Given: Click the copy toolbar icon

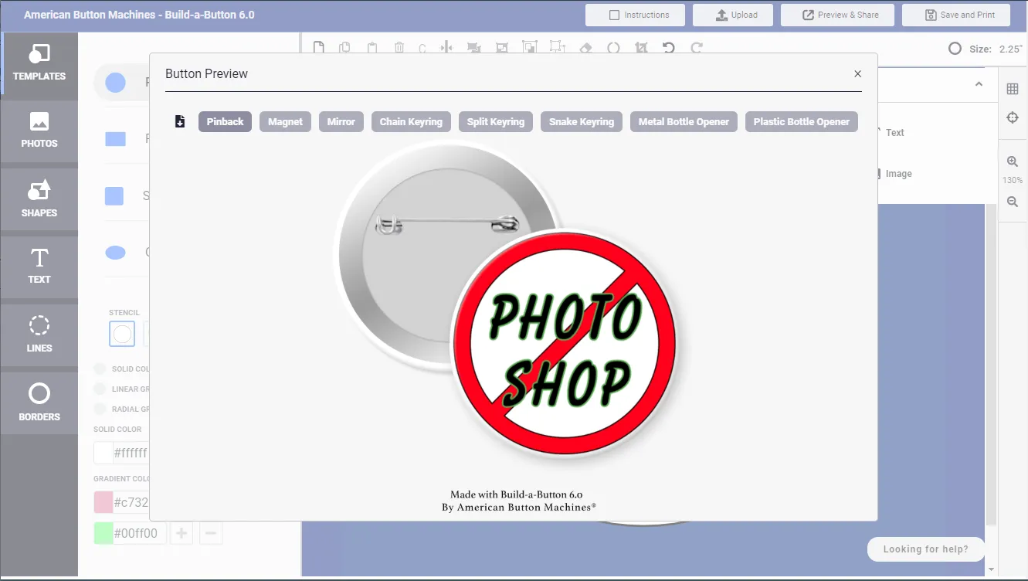Looking at the screenshot, I should 345,48.
